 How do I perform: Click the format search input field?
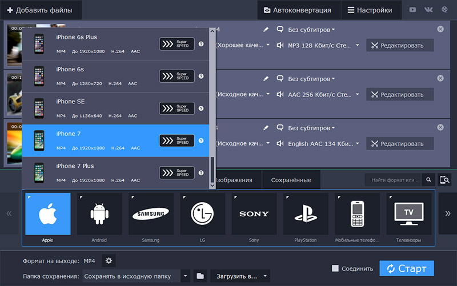[393, 180]
